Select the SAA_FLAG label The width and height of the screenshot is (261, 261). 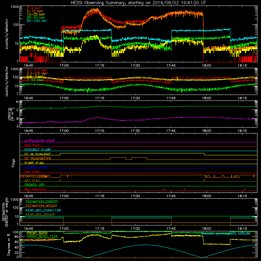32,172
